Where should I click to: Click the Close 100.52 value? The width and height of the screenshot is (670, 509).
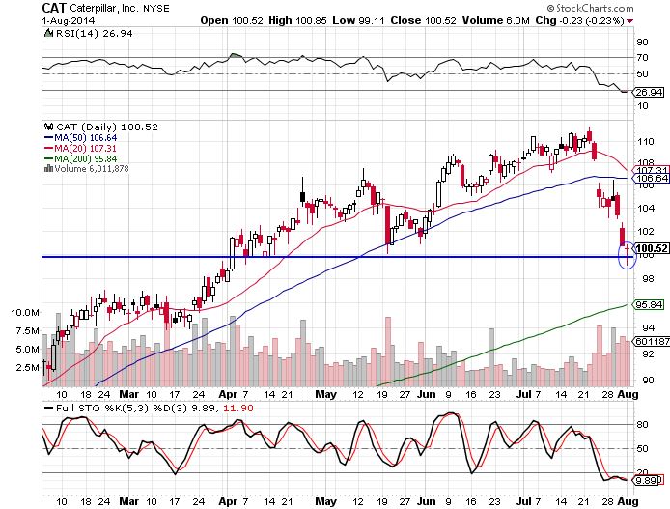click(423, 20)
